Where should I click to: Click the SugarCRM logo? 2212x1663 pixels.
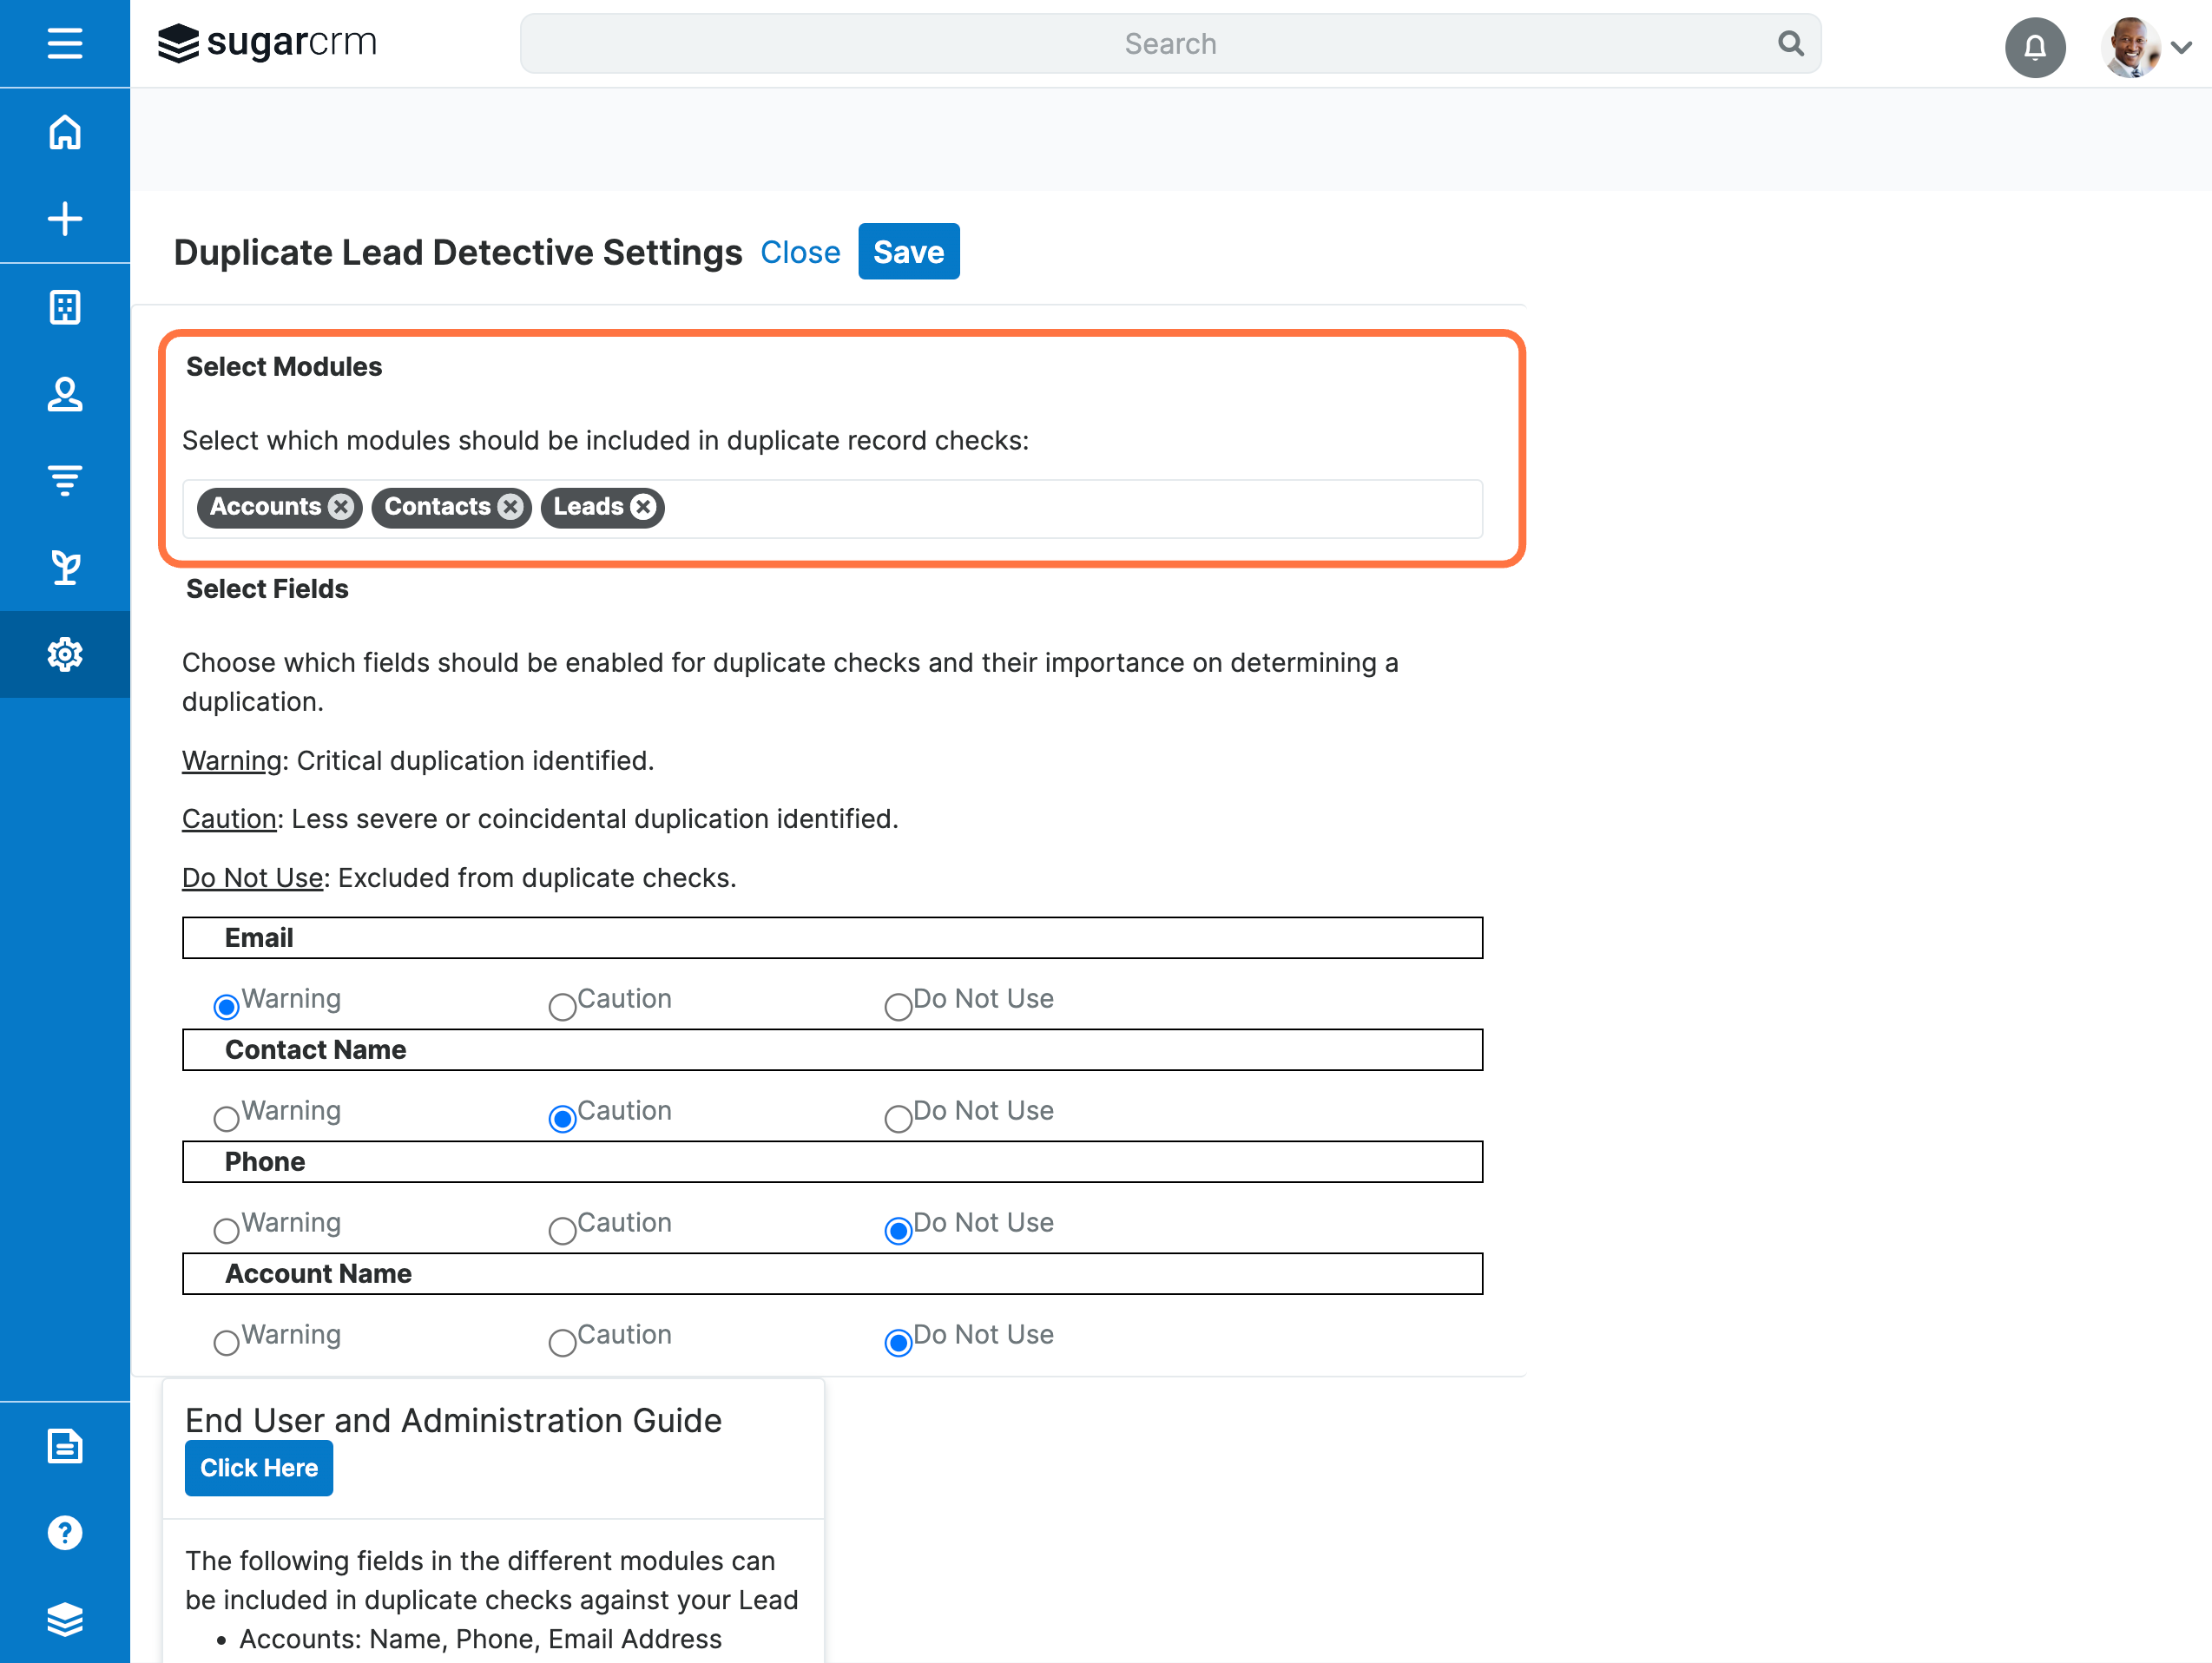coord(268,43)
